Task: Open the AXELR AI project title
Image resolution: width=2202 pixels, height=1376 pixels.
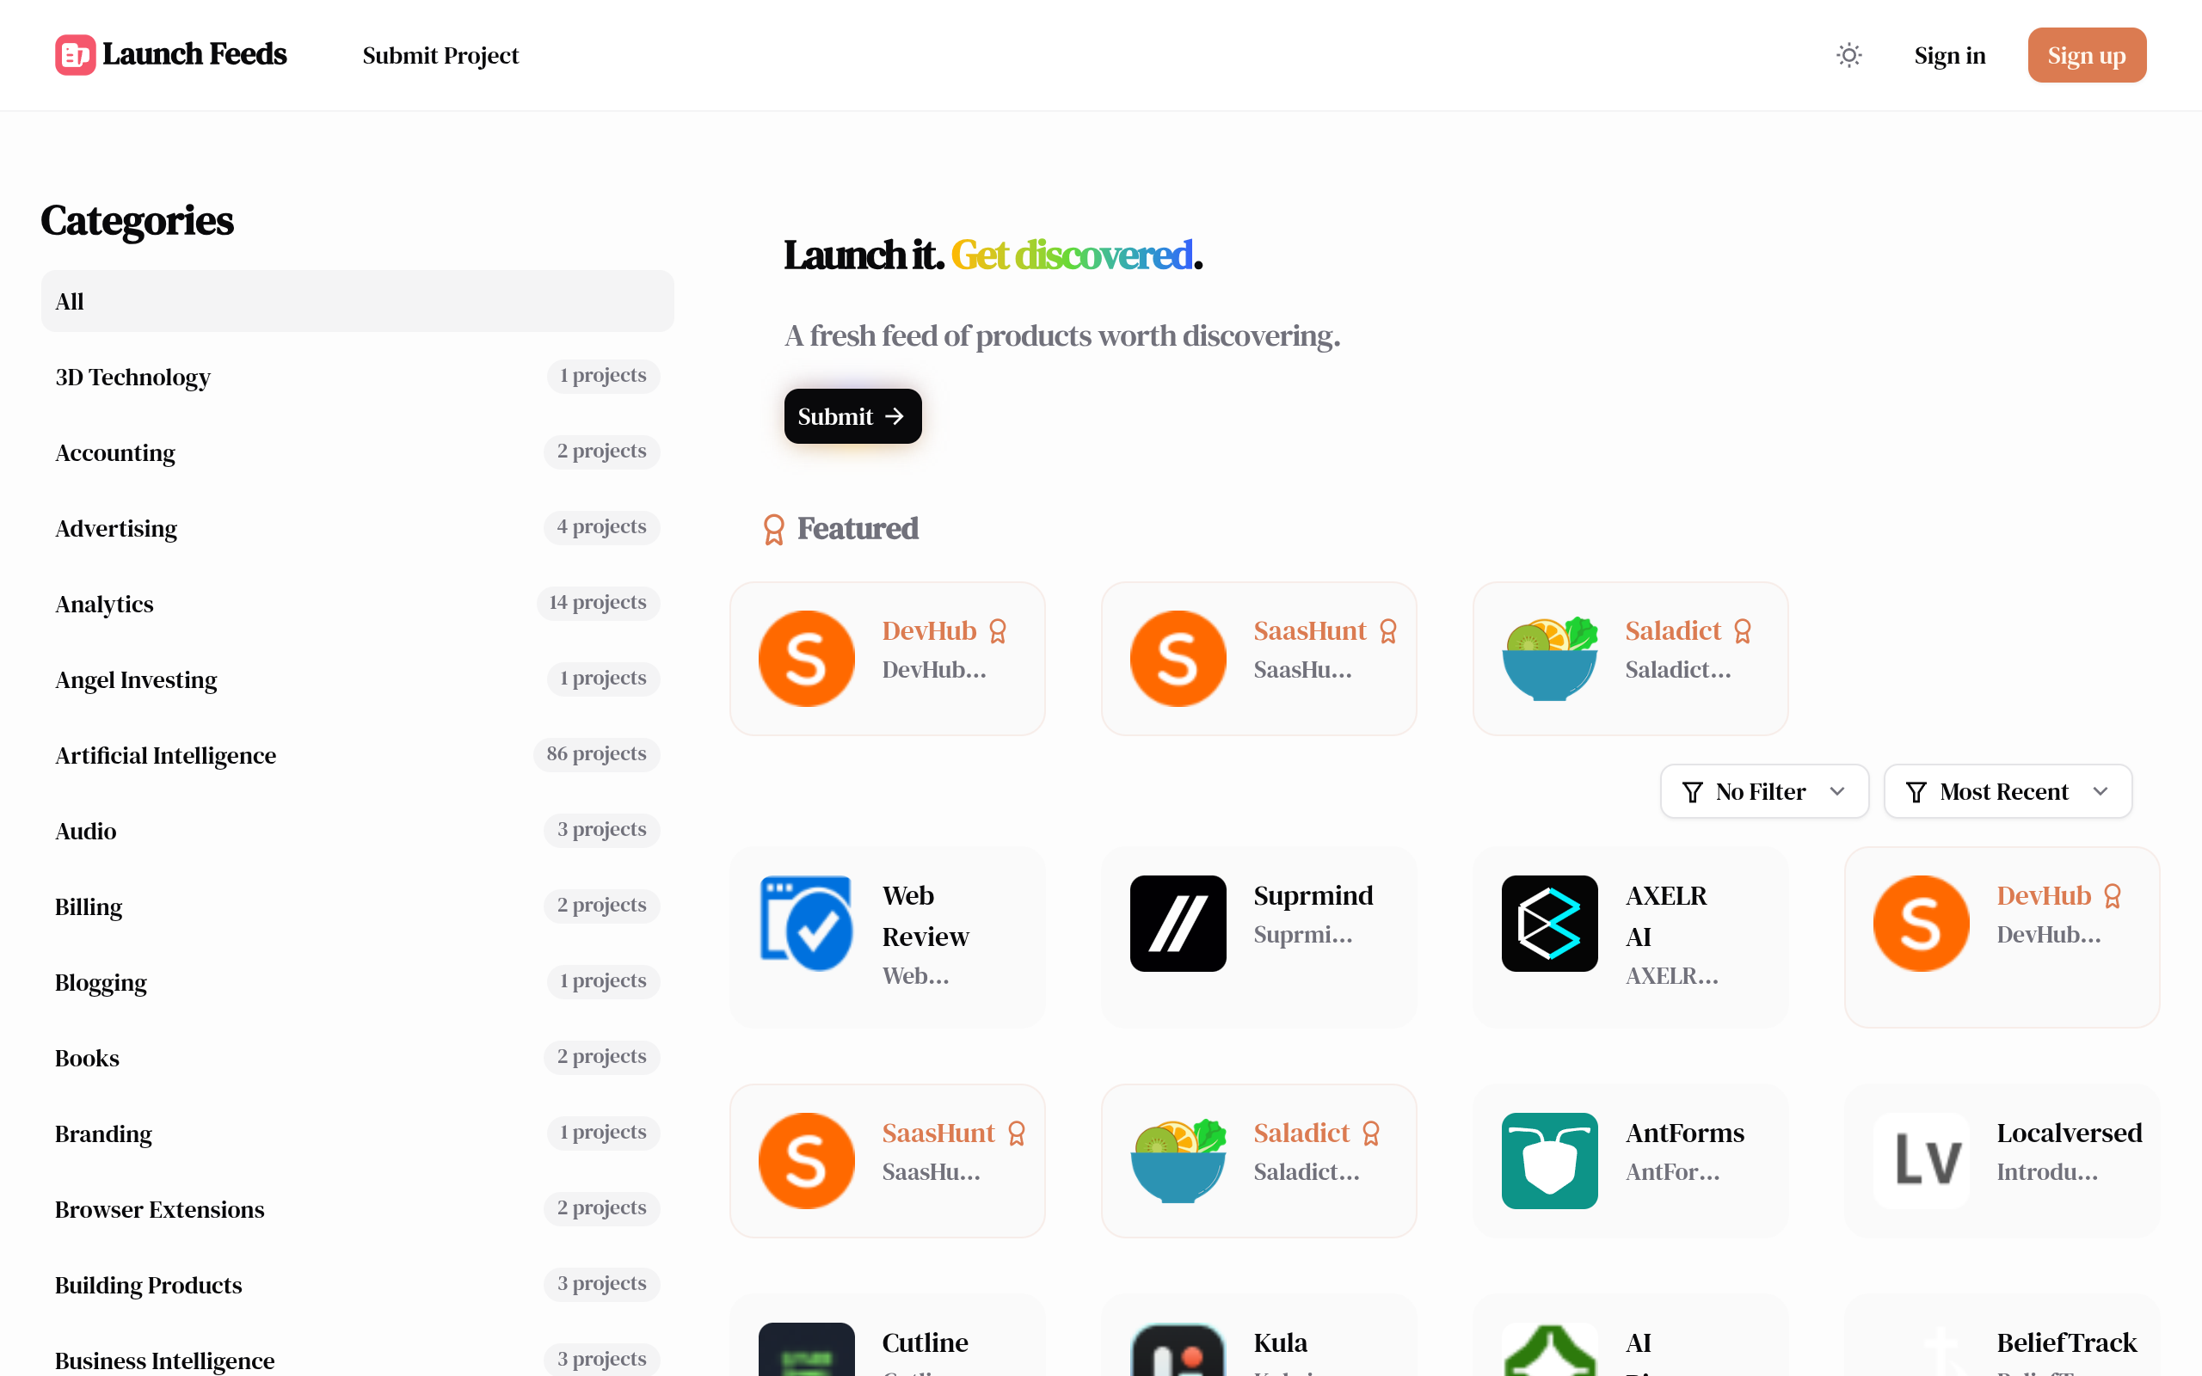Action: (1666, 916)
